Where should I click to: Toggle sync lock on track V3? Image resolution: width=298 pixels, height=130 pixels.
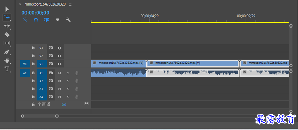click(x=51, y=48)
